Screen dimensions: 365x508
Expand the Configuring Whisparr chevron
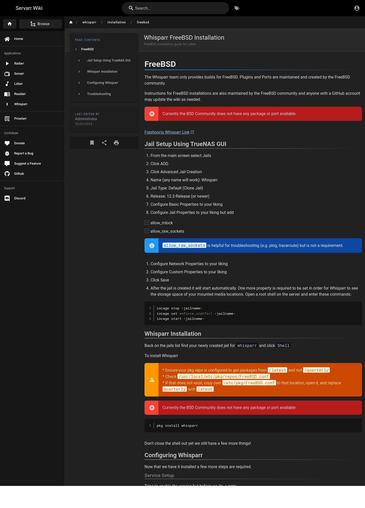point(79,83)
